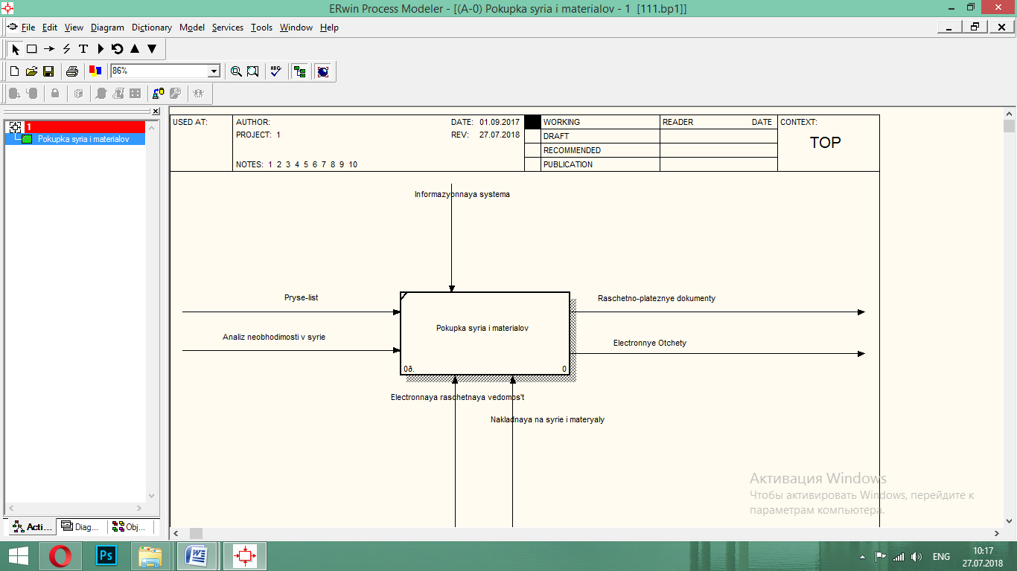Go to the child diagram
Viewport: 1017px width, 571px height.
[x=152, y=49]
